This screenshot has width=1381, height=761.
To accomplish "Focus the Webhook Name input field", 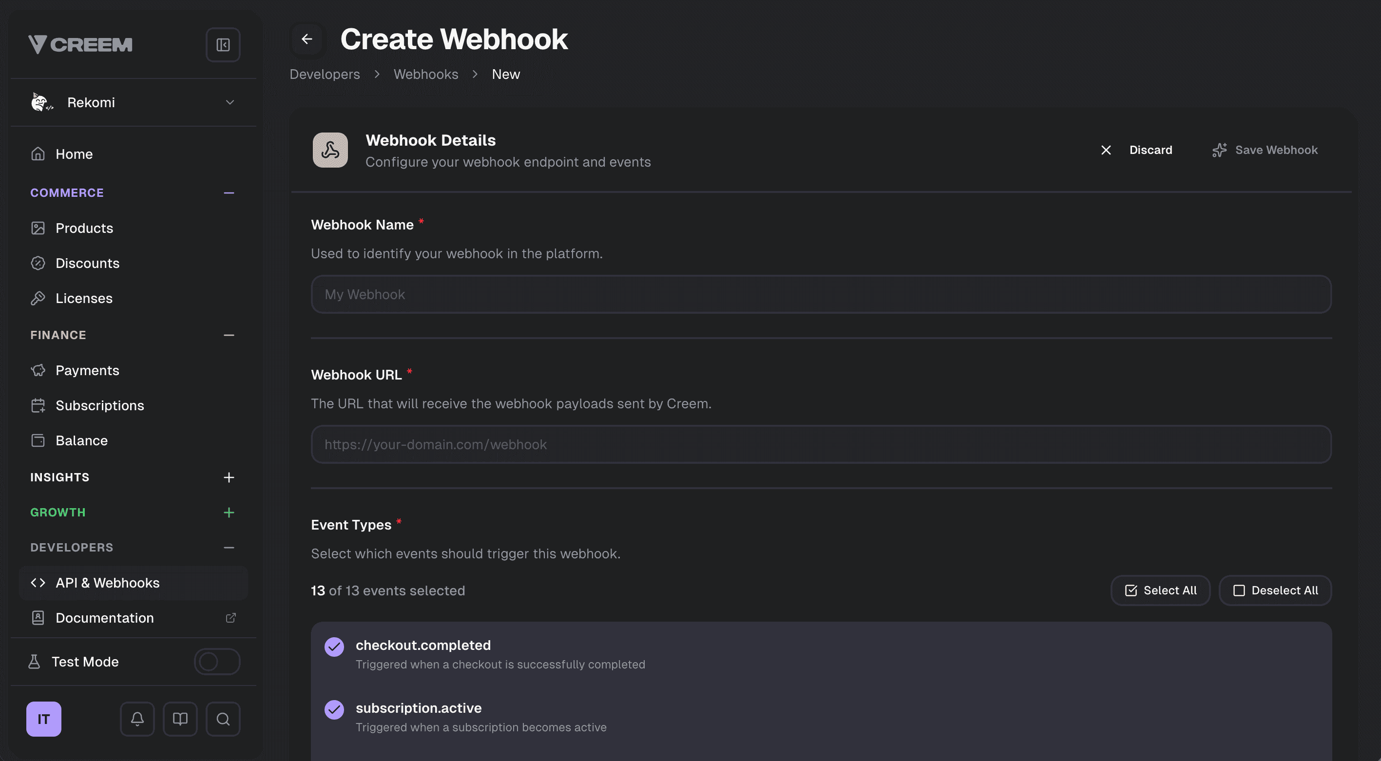I will point(821,295).
